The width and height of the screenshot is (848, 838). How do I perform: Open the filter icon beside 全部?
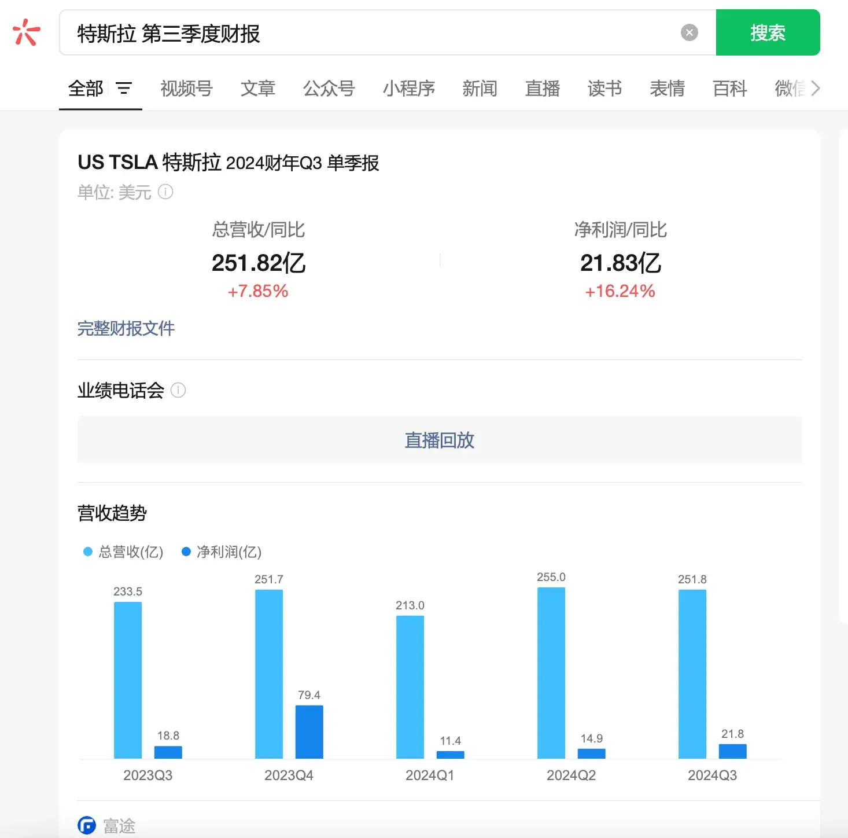(x=124, y=89)
